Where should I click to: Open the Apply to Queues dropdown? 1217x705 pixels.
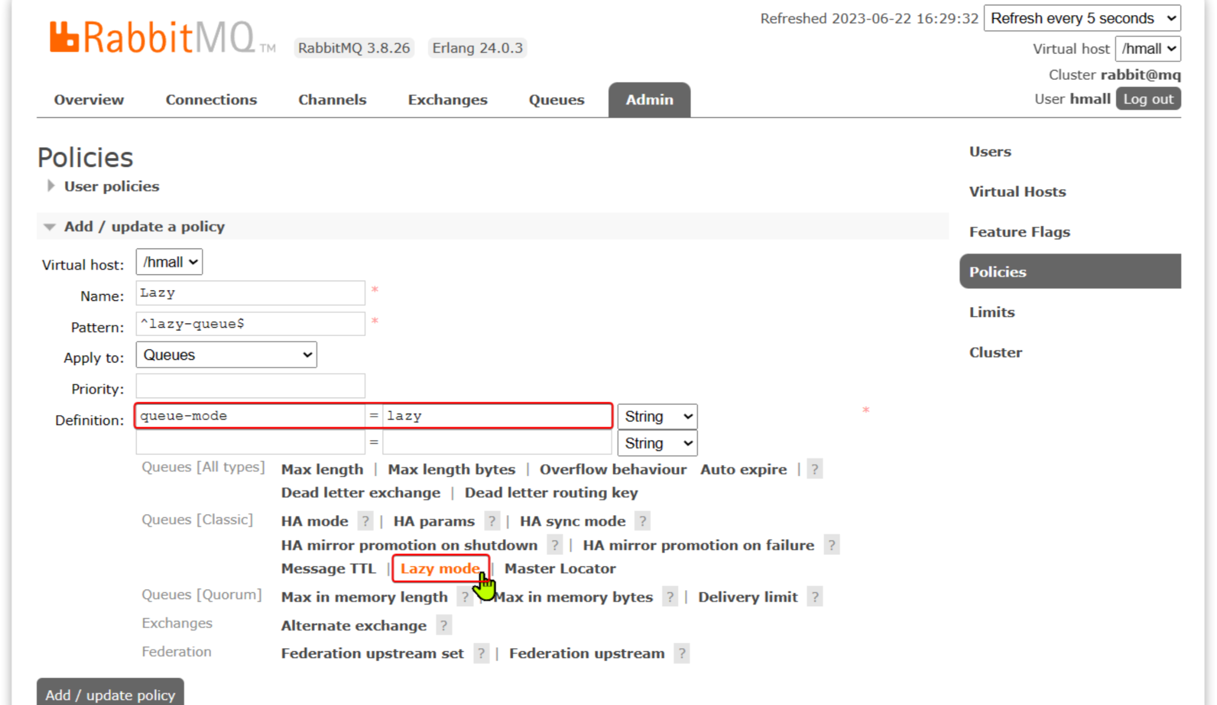(x=226, y=355)
